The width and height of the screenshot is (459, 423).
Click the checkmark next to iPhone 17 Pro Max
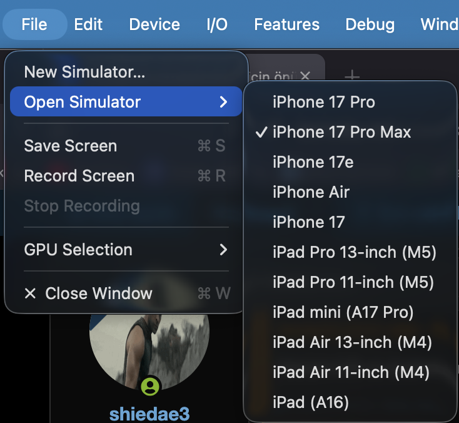(x=261, y=132)
